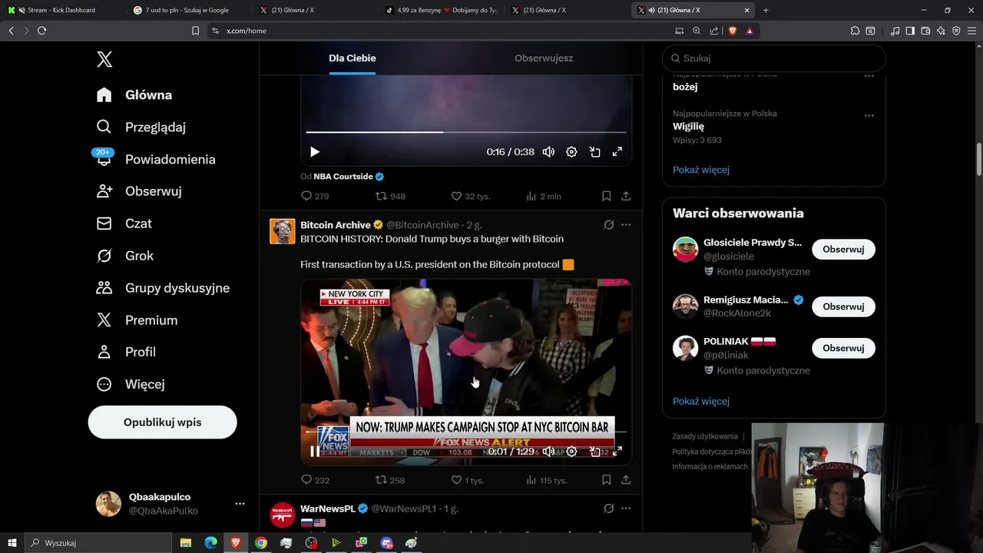Open the Premium page
The height and width of the screenshot is (553, 983).
pos(137,320)
